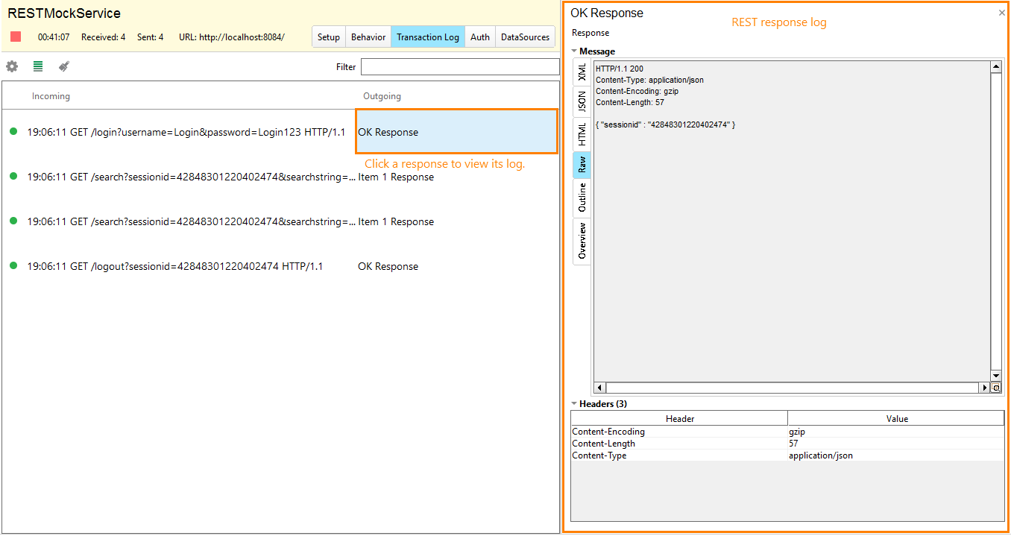Click inside the Filter input field
This screenshot has height=536, width=1011.
(460, 66)
